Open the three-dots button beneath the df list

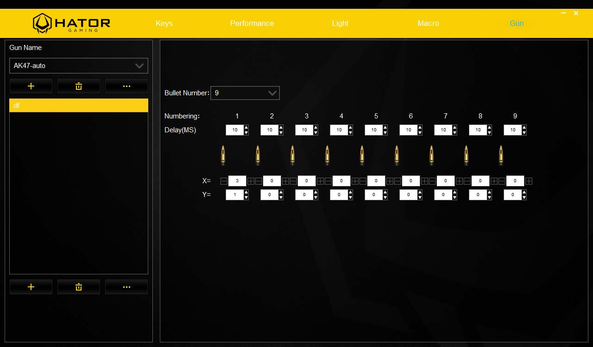[126, 287]
